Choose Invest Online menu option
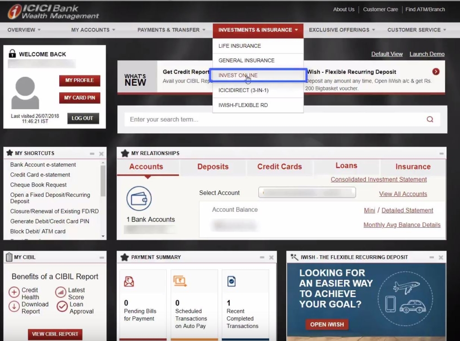 pos(258,75)
